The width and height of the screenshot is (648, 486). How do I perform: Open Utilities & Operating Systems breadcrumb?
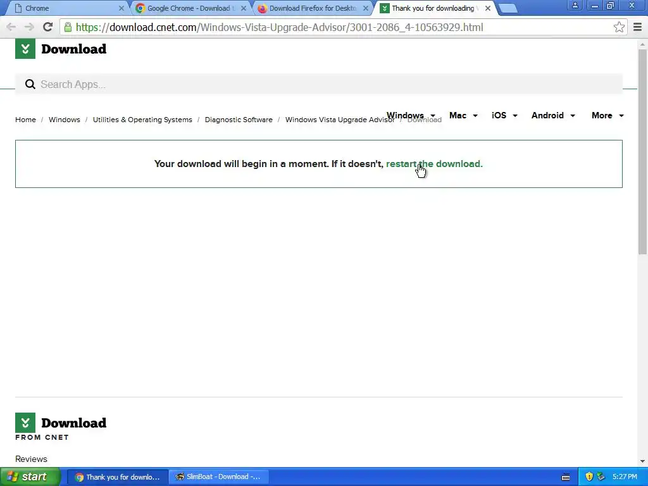click(x=142, y=120)
